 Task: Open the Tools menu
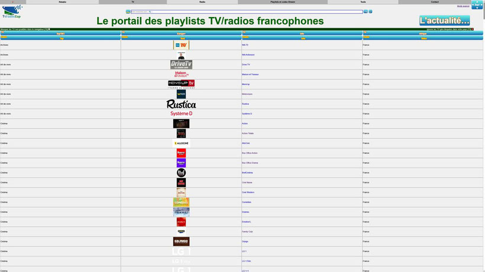[363, 2]
